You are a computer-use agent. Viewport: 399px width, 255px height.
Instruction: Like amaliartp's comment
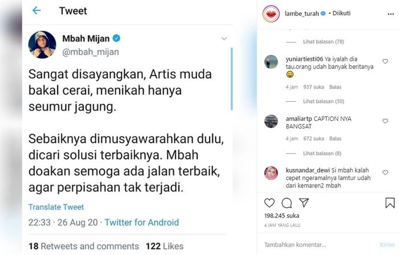tap(385, 121)
